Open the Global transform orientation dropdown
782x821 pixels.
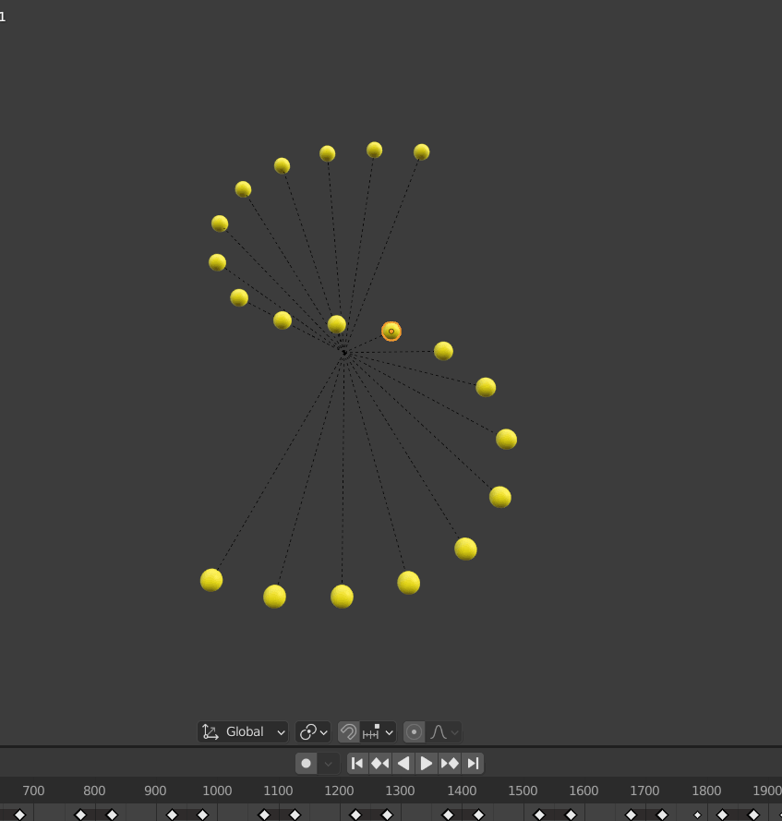tap(242, 731)
